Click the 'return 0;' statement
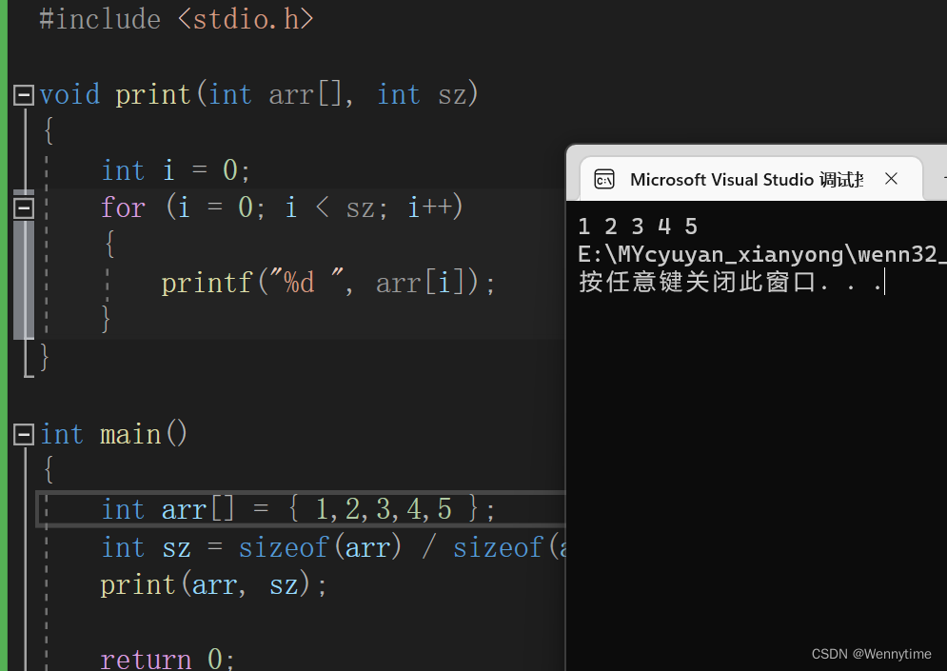This screenshot has height=671, width=947. 168,659
